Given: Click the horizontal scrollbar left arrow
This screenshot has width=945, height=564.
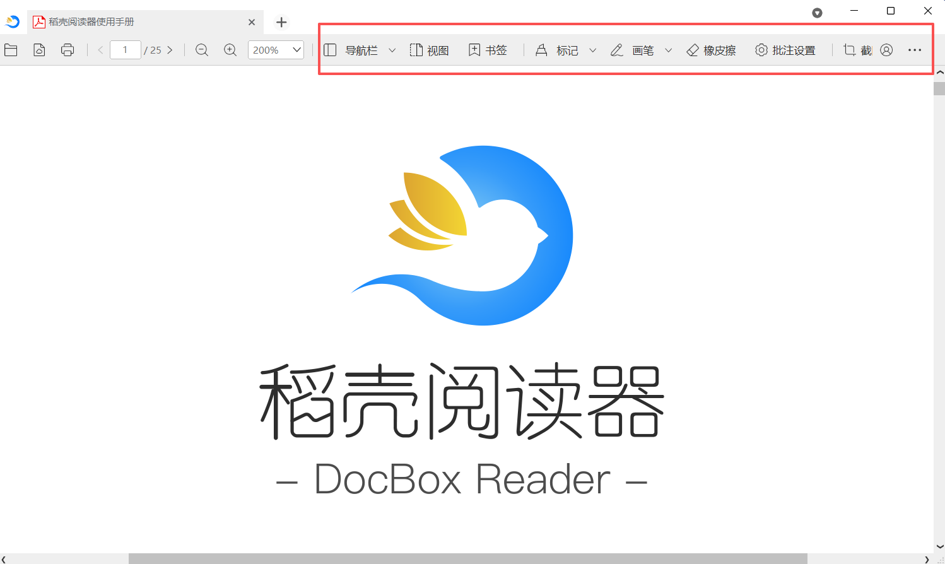Looking at the screenshot, I should [x=4, y=559].
